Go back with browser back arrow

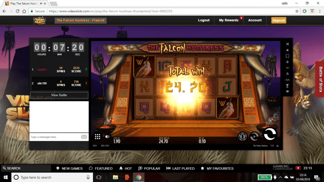(x=4, y=11)
